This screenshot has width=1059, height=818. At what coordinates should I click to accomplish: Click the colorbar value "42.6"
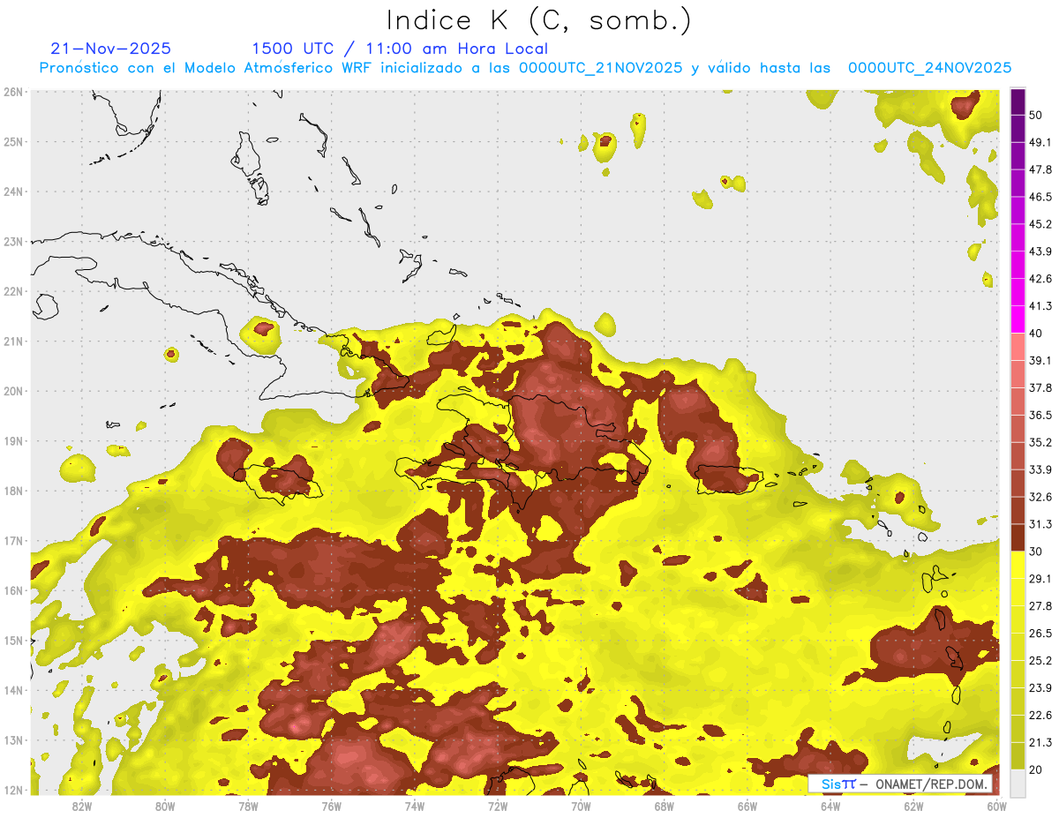click(1040, 279)
